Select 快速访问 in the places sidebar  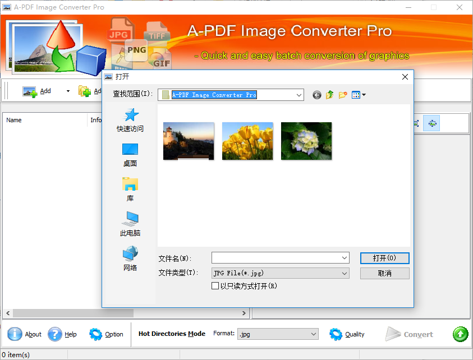130,120
